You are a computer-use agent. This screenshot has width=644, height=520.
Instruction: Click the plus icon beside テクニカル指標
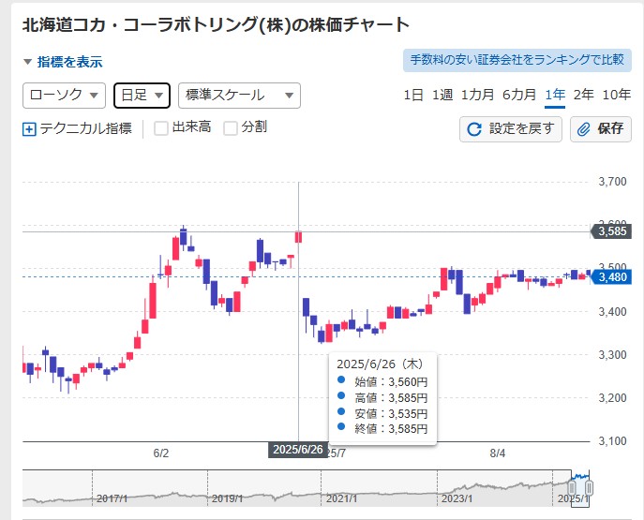(29, 129)
